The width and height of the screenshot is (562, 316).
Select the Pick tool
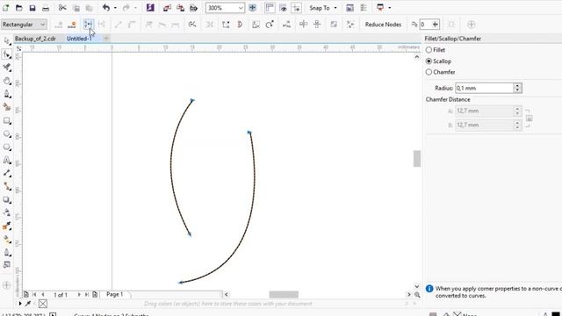coord(7,41)
